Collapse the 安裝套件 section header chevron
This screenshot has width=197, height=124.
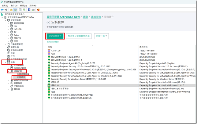pyautogui.click(x=49, y=23)
